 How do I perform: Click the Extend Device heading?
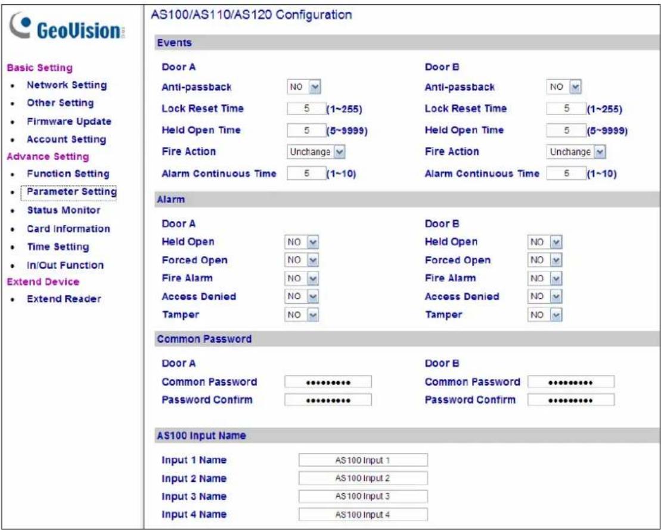click(43, 282)
